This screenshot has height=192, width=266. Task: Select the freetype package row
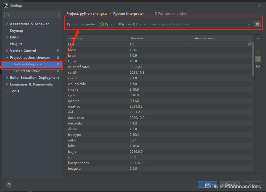pos(159,135)
